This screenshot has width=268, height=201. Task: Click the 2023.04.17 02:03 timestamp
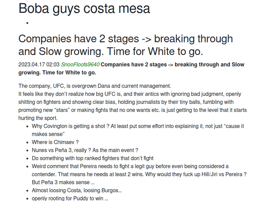tap(39, 65)
